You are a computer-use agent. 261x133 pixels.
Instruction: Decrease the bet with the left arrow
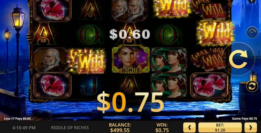(x=189, y=127)
